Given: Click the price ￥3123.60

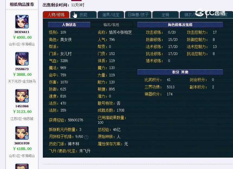Looking at the screenshot, I should (22, 112).
